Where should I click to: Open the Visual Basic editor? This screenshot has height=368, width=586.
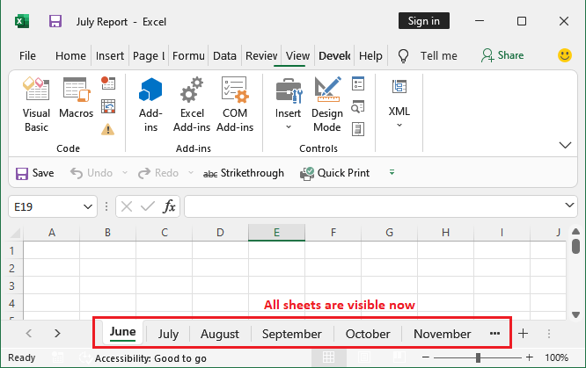[x=36, y=105]
